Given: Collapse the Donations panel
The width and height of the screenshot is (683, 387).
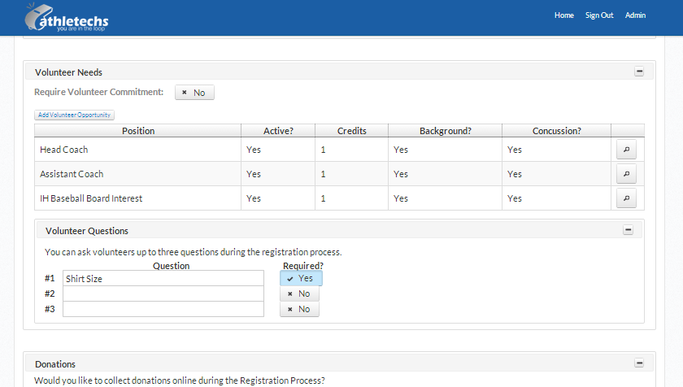Looking at the screenshot, I should [x=639, y=363].
